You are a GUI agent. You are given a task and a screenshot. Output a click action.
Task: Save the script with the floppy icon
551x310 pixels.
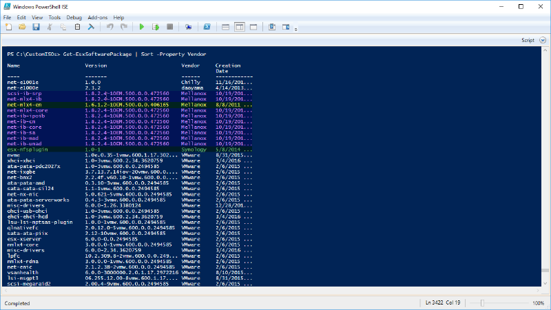36,27
